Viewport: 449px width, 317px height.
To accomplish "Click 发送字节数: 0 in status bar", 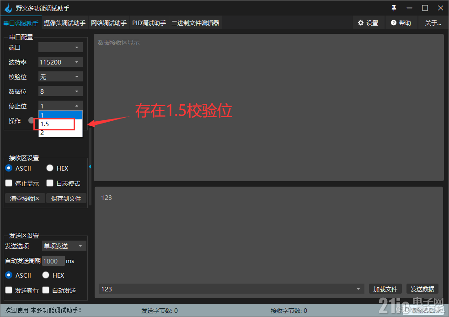I will (160, 311).
